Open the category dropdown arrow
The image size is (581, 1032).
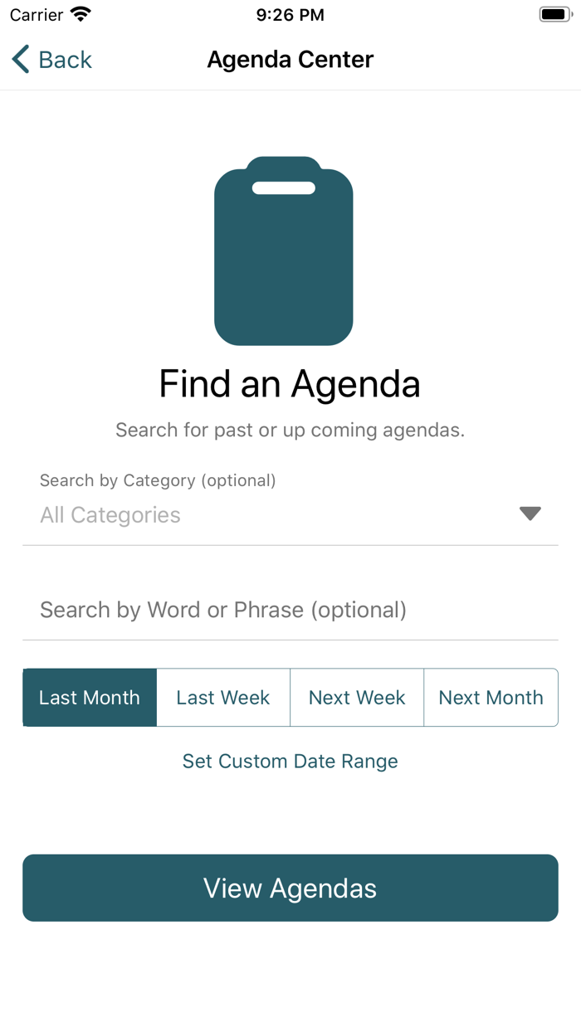pos(530,514)
